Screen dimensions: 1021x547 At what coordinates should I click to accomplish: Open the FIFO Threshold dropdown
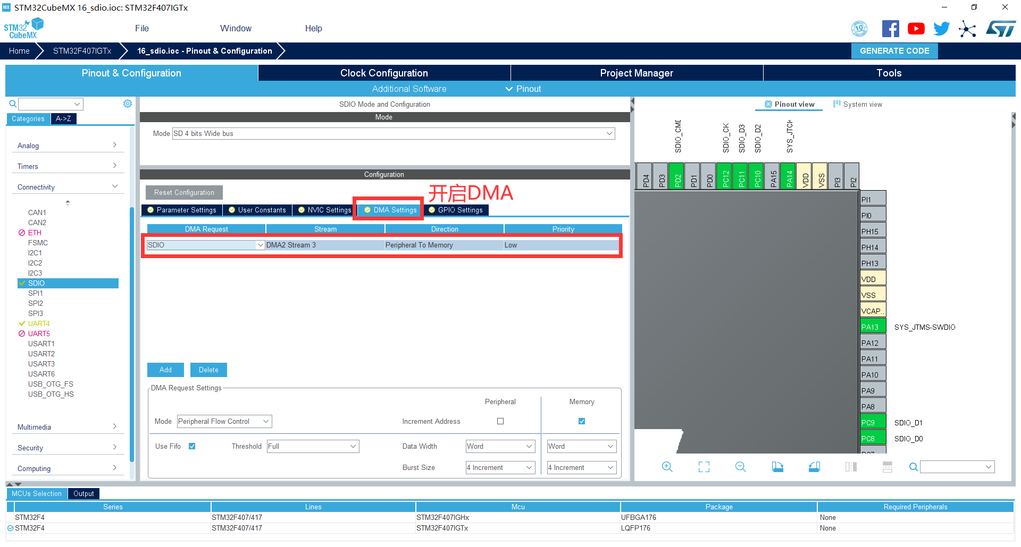pyautogui.click(x=313, y=446)
